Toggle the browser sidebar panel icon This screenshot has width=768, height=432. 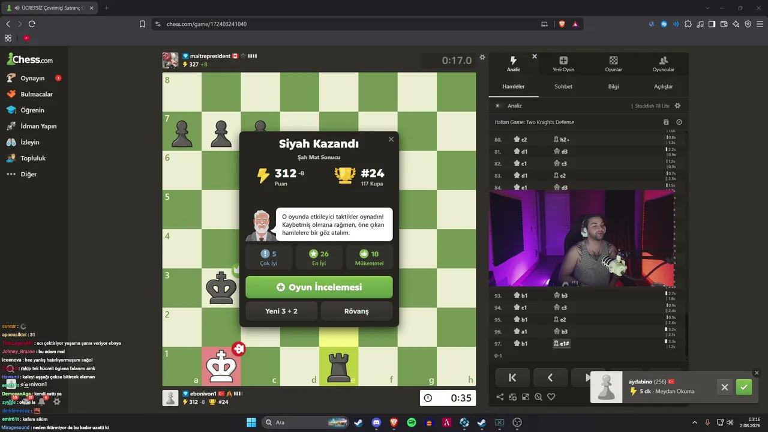[712, 24]
